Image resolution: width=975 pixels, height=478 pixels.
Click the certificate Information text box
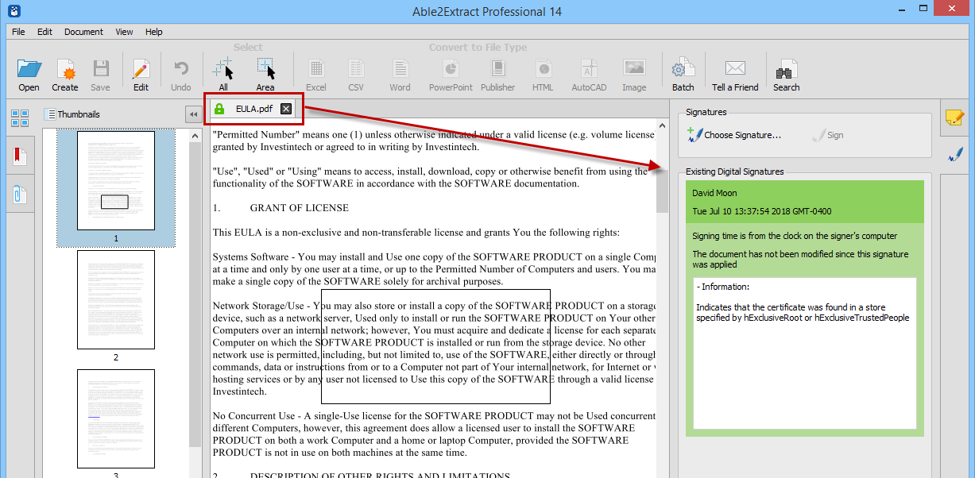804,353
